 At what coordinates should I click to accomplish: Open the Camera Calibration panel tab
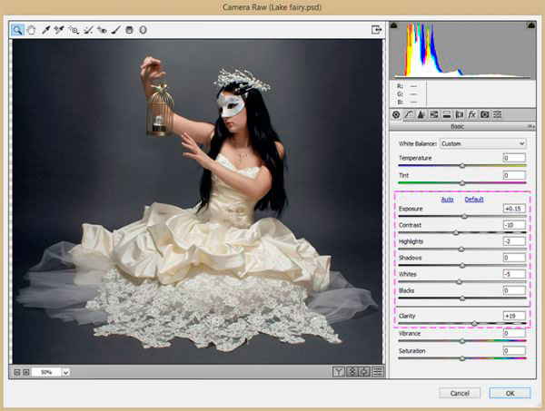click(x=484, y=114)
